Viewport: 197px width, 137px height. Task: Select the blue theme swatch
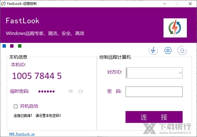(4, 46)
